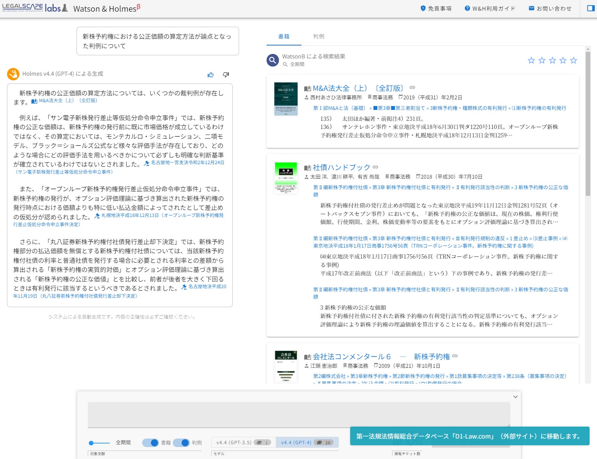This screenshot has width=597, height=459.
Task: Open the 会社法コンメンタール6 cover thumbnail
Action: pyautogui.click(x=286, y=366)
